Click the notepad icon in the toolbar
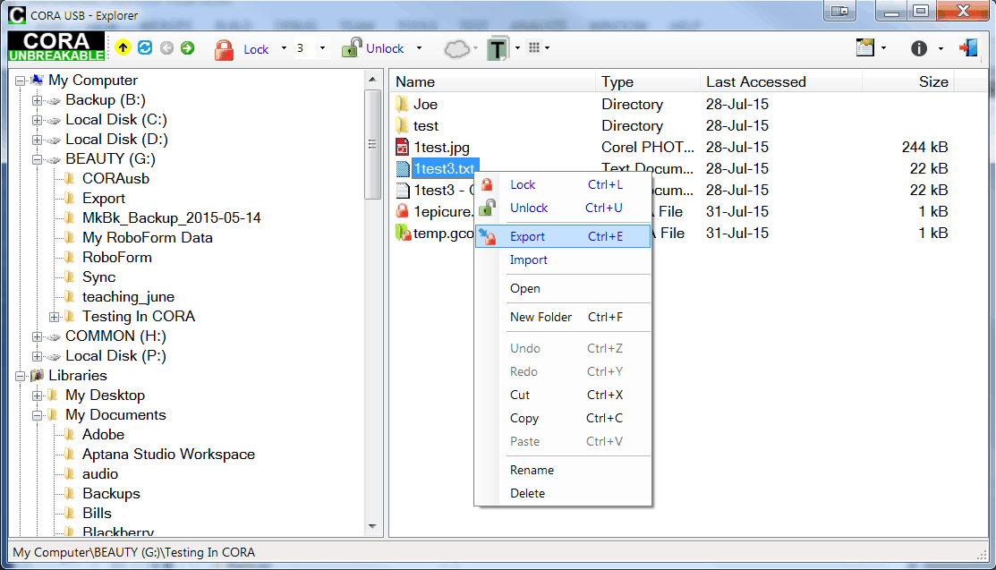996x570 pixels. tap(865, 47)
